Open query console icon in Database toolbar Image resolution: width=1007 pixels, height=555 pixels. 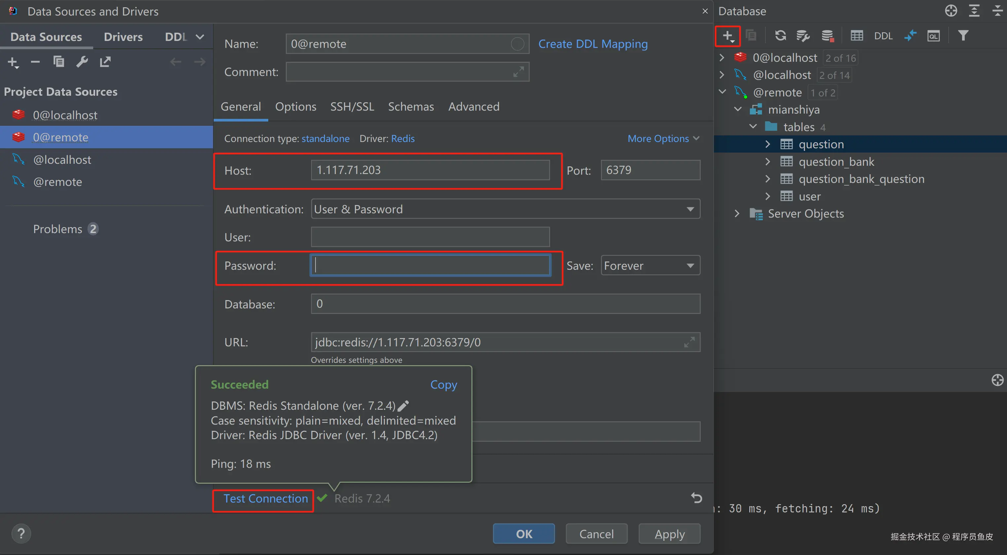coord(933,36)
